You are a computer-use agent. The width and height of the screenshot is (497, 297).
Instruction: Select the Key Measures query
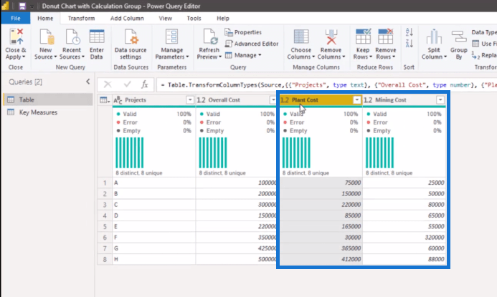click(48, 112)
